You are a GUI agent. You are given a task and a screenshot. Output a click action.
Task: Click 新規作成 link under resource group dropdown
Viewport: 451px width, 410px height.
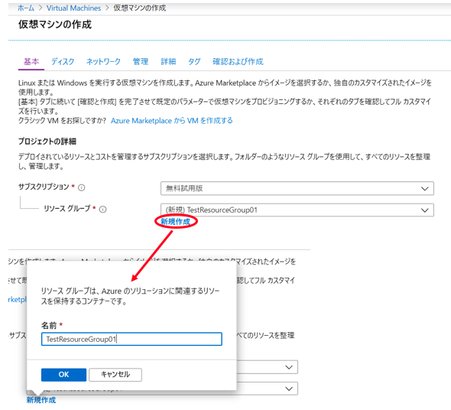click(x=176, y=221)
